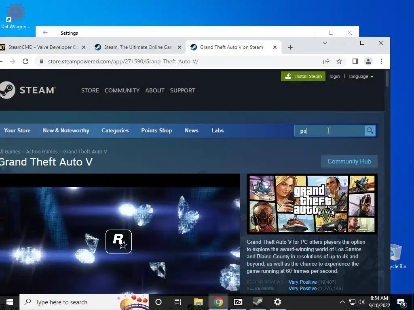
Task: Click back arrow in Settings window
Action: [x=45, y=32]
